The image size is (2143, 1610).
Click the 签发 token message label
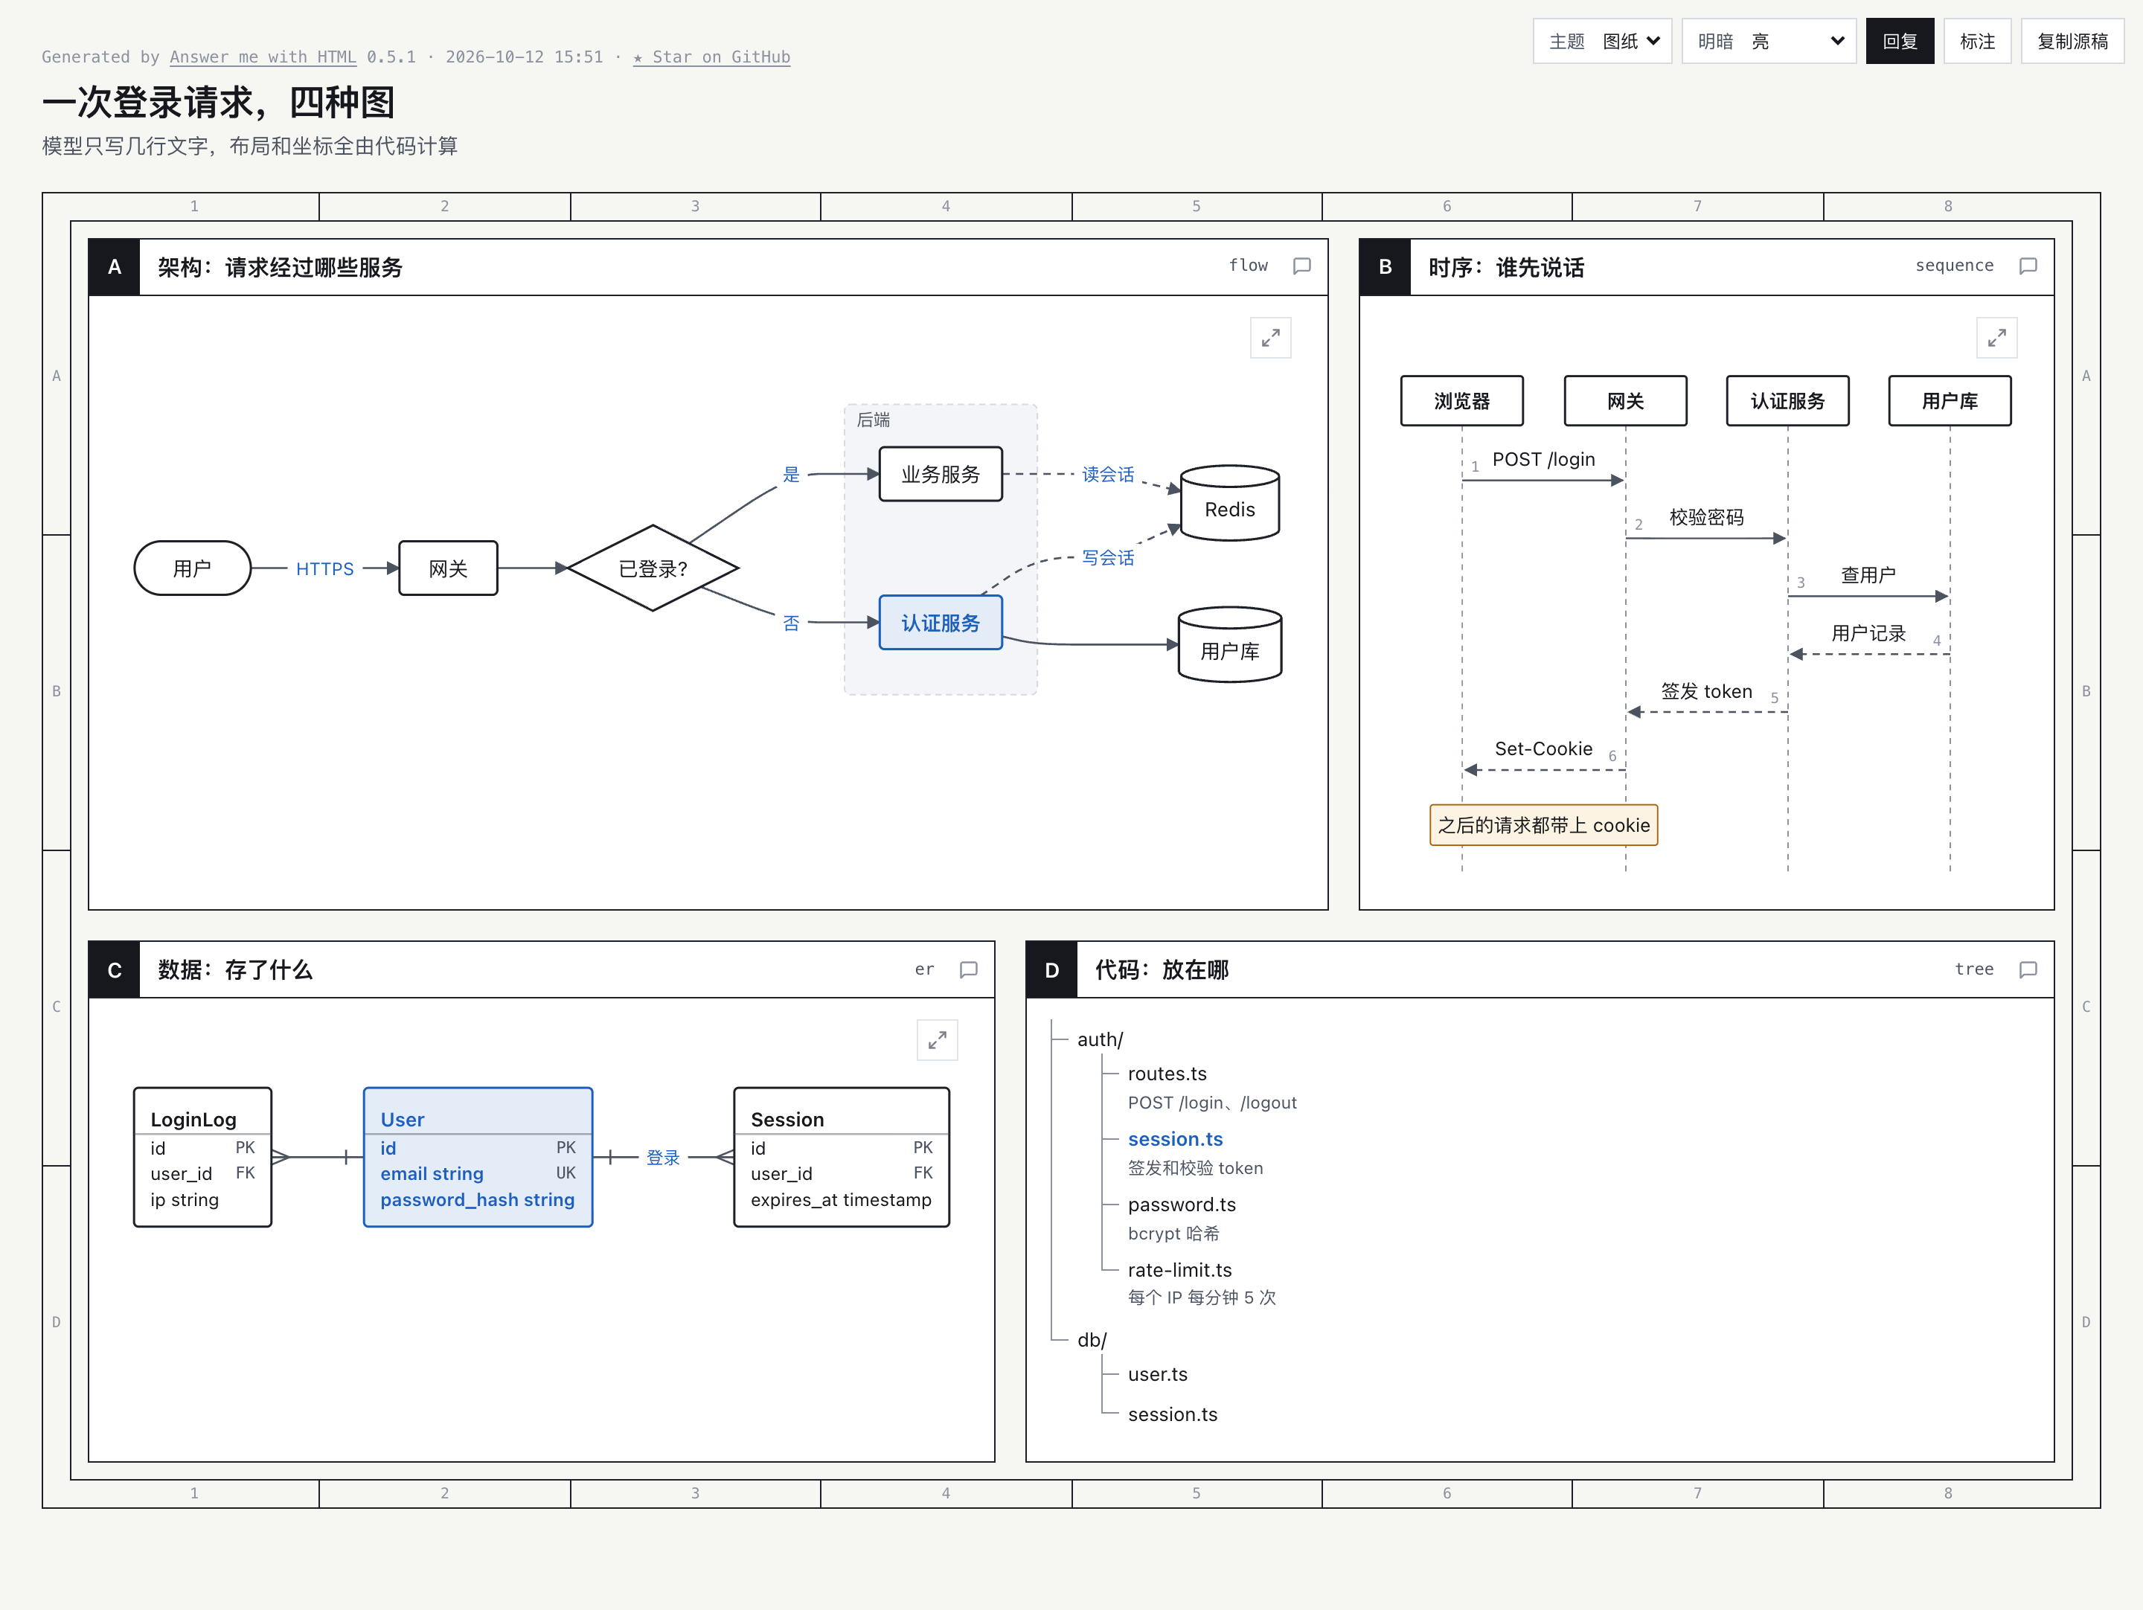[1706, 690]
